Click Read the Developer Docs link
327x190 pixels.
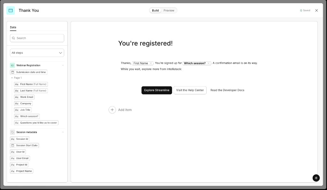point(227,90)
